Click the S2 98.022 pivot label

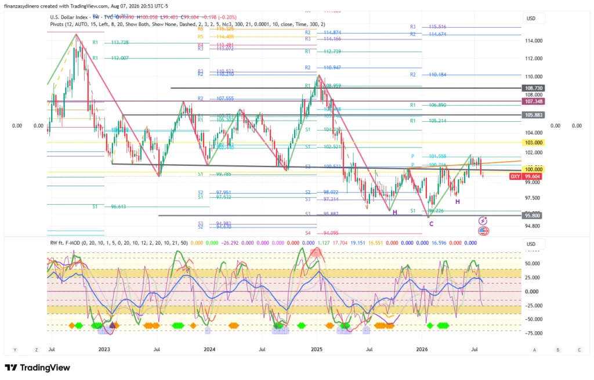pos(322,192)
